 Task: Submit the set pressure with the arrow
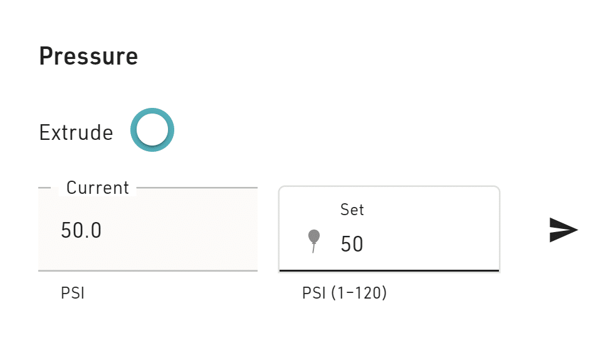tap(563, 230)
